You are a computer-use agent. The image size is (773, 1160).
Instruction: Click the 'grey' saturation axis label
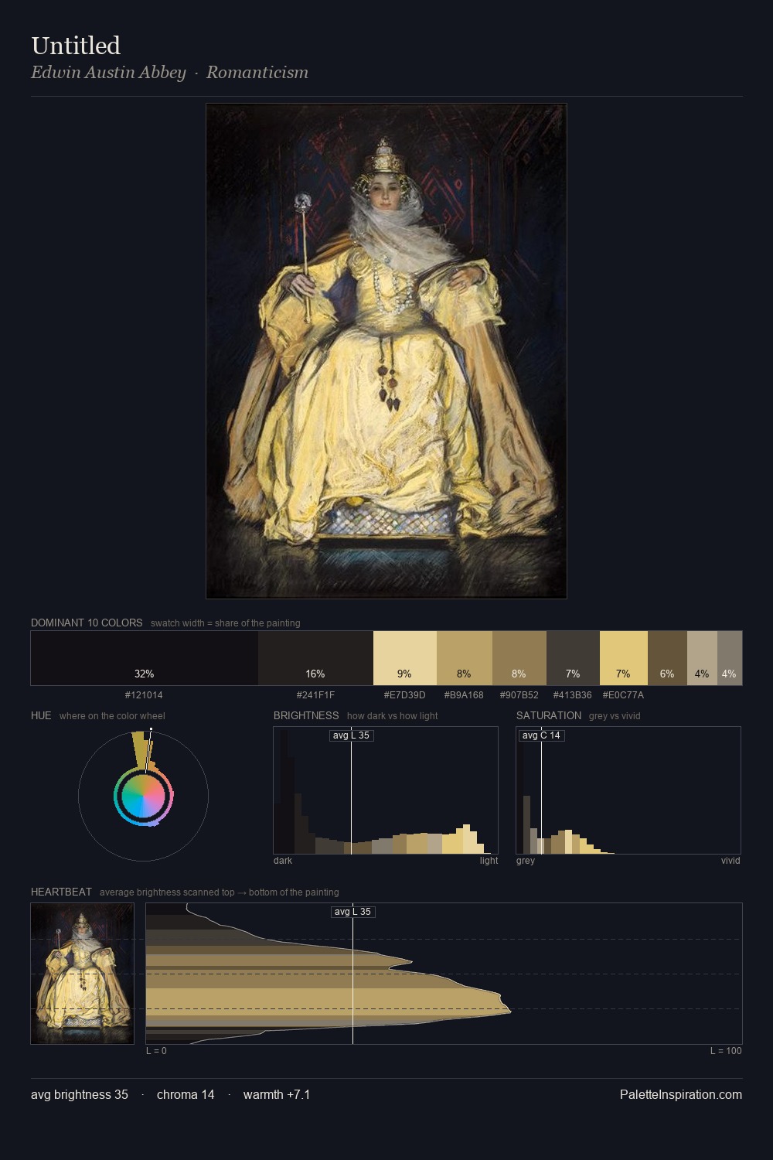[526, 861]
